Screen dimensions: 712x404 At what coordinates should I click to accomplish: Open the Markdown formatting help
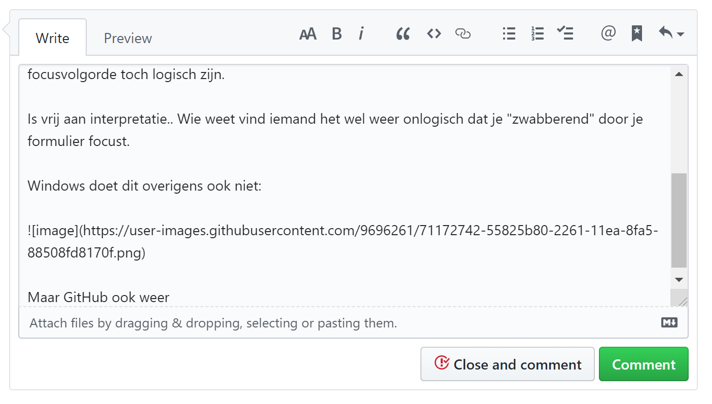tap(669, 322)
